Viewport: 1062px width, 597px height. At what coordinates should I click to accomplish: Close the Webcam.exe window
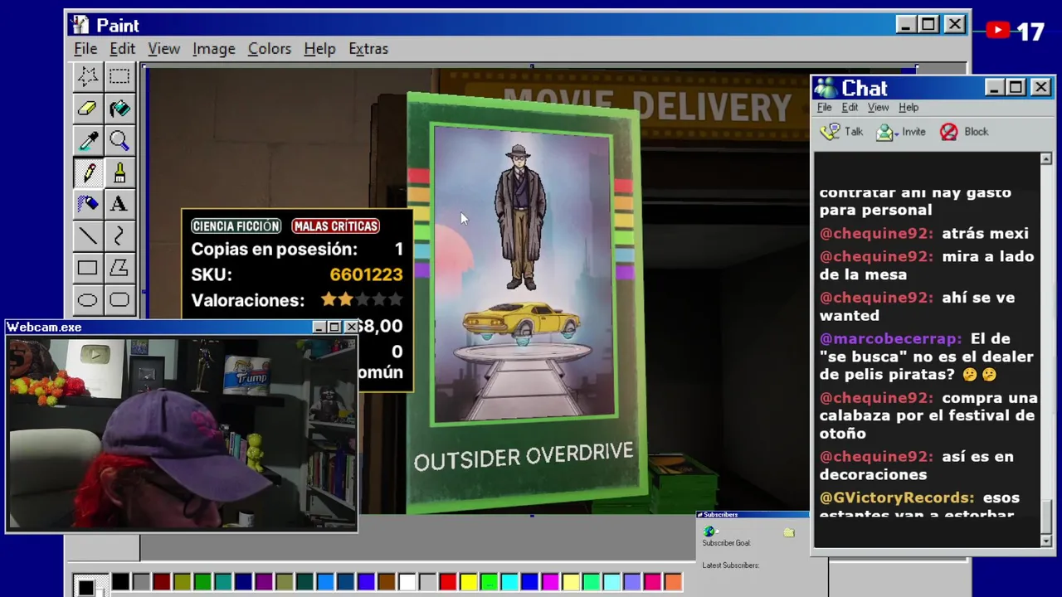pyautogui.click(x=351, y=328)
